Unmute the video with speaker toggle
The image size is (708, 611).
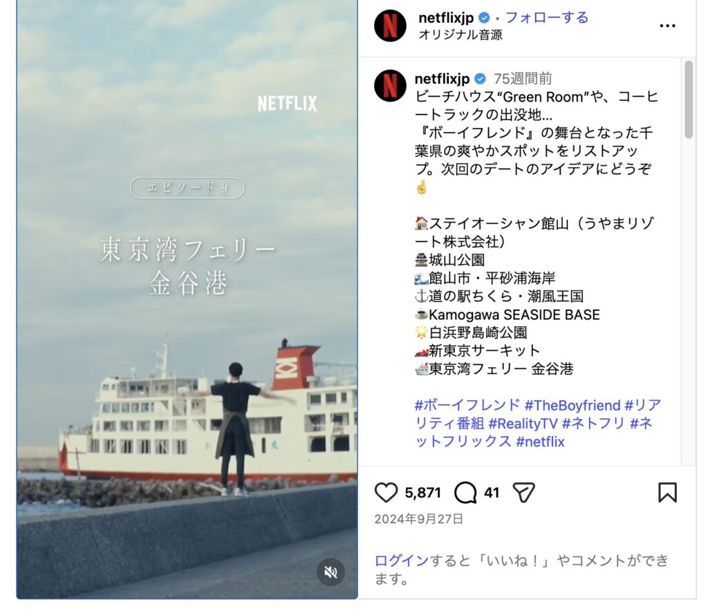click(x=330, y=572)
